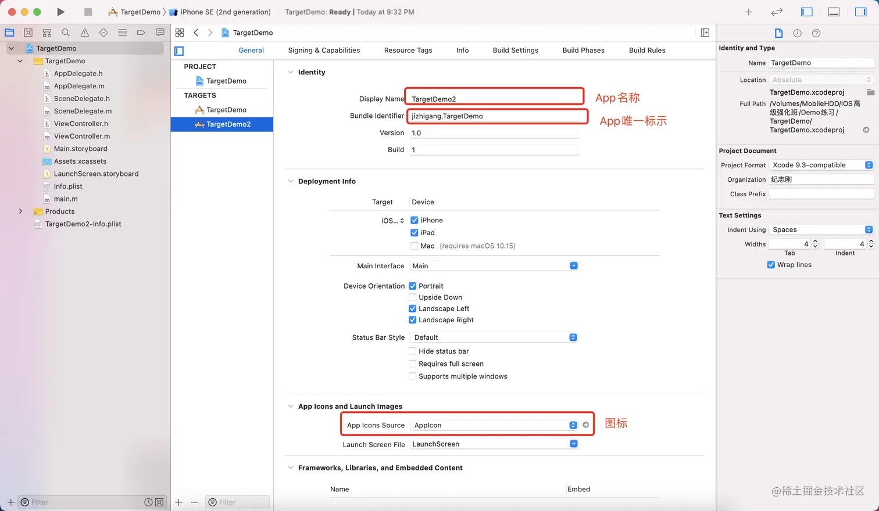
Task: Click the Run build button
Action: tap(60, 12)
